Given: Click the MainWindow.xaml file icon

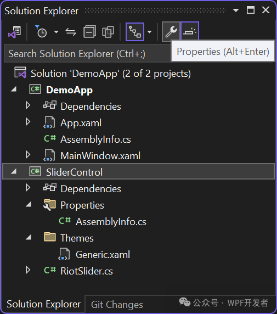Looking at the screenshot, I should [49, 155].
